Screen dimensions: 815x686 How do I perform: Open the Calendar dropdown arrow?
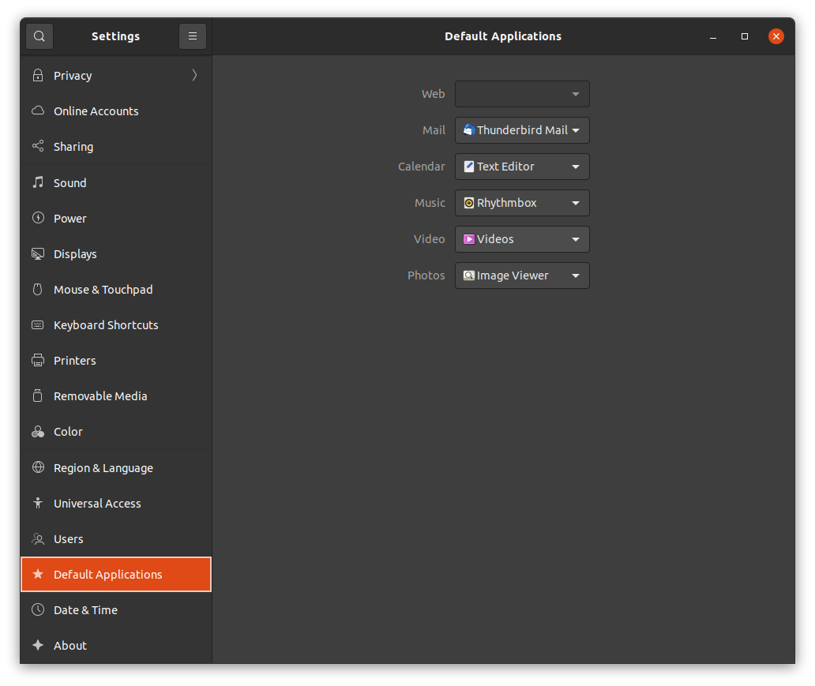pos(576,167)
